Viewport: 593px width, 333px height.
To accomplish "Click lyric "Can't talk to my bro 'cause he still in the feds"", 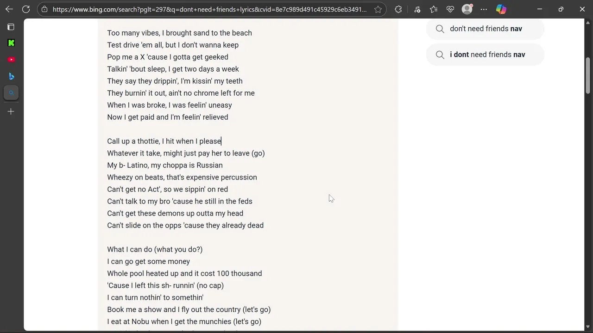I will (180, 201).
